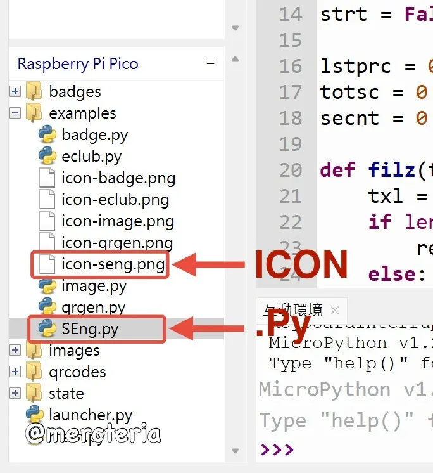Click the shell prompt >>> input line
The height and width of the screenshot is (473, 433).
[x=346, y=450]
